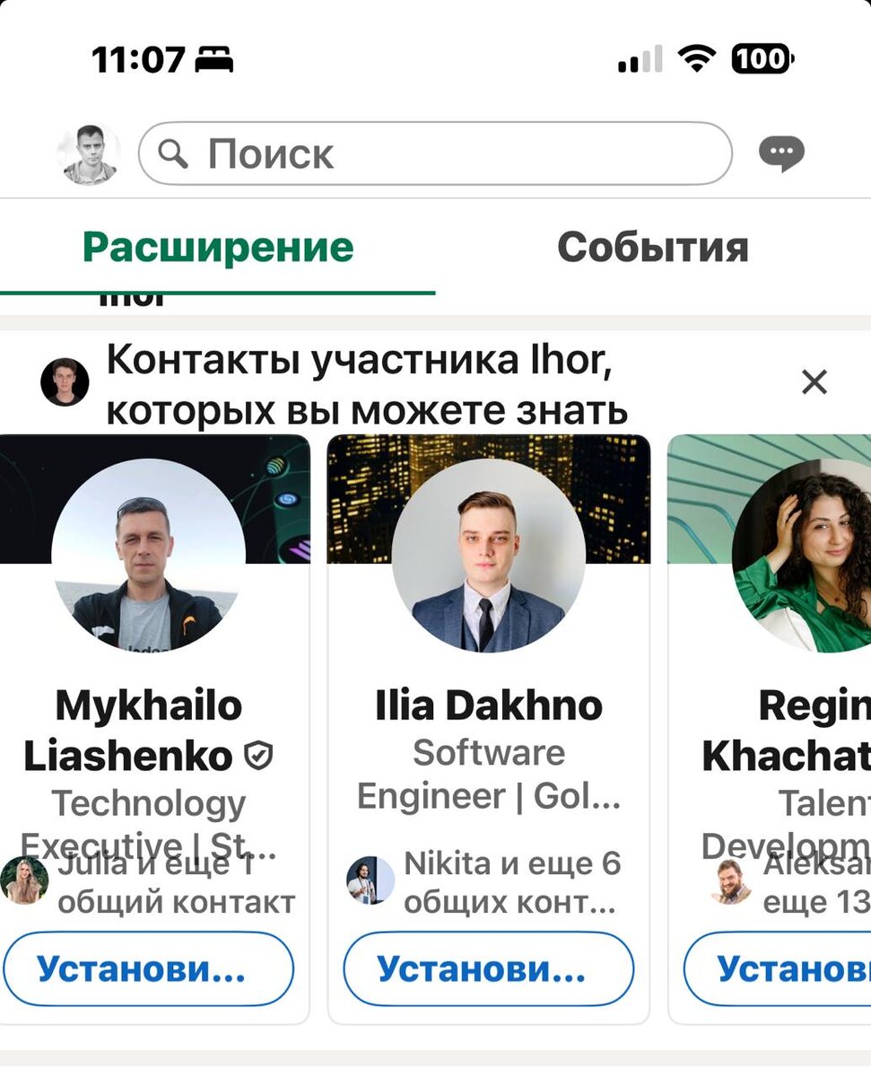Screen dimensions: 871x1077
Task: Tap Aleksandr's mutual contact avatar
Action: tap(731, 880)
